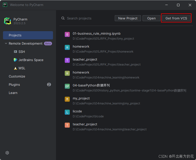196x160 pixels.
Task: Click the JetBrains Space logo icon
Action: coord(15,60)
